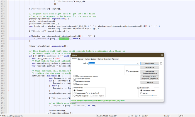This screenshot has height=117, width=195.
Task: Click 'length : 11 330' in the status bar
Action: click(103, 116)
